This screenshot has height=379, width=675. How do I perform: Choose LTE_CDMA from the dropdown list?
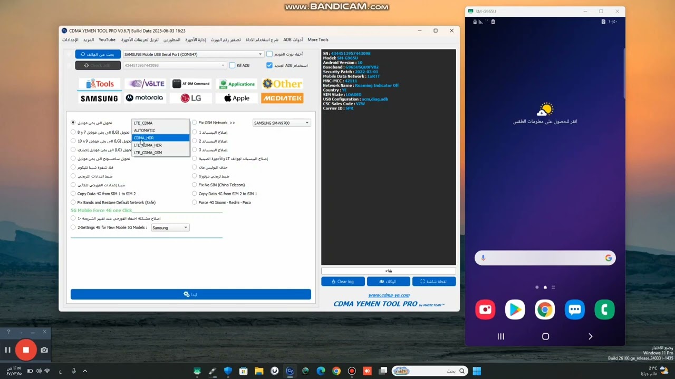click(x=160, y=123)
